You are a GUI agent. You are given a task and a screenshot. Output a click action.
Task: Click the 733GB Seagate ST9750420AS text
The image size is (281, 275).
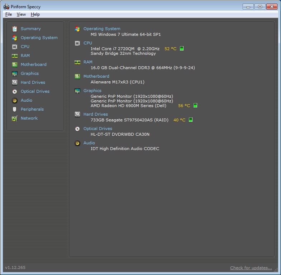tap(129, 120)
